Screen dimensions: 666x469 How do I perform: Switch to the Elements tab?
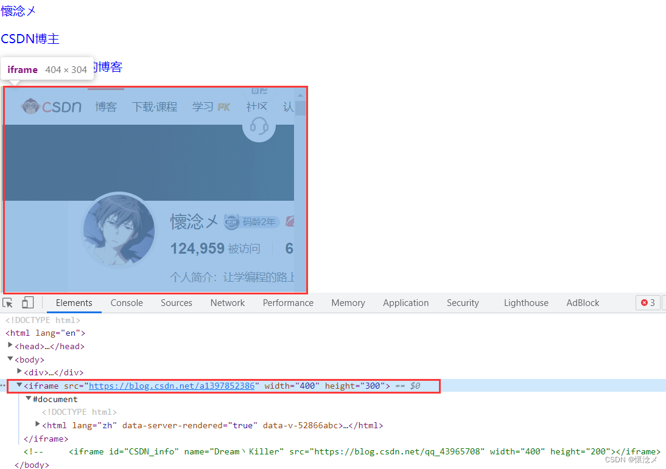tap(74, 302)
